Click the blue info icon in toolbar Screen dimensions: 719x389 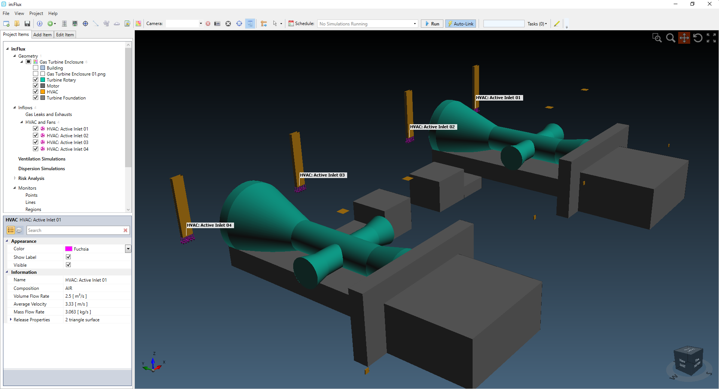(x=40, y=24)
